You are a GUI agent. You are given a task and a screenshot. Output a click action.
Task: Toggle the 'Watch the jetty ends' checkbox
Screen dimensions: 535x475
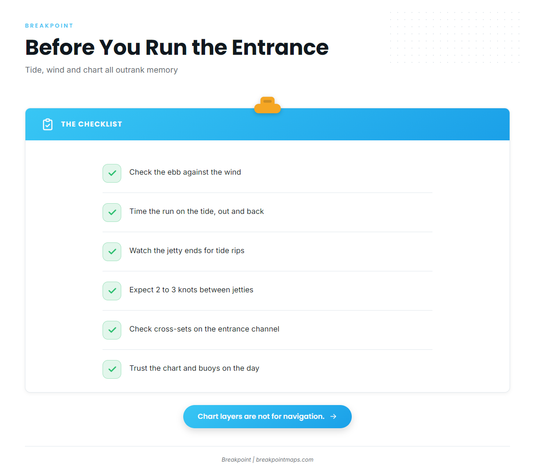point(112,252)
